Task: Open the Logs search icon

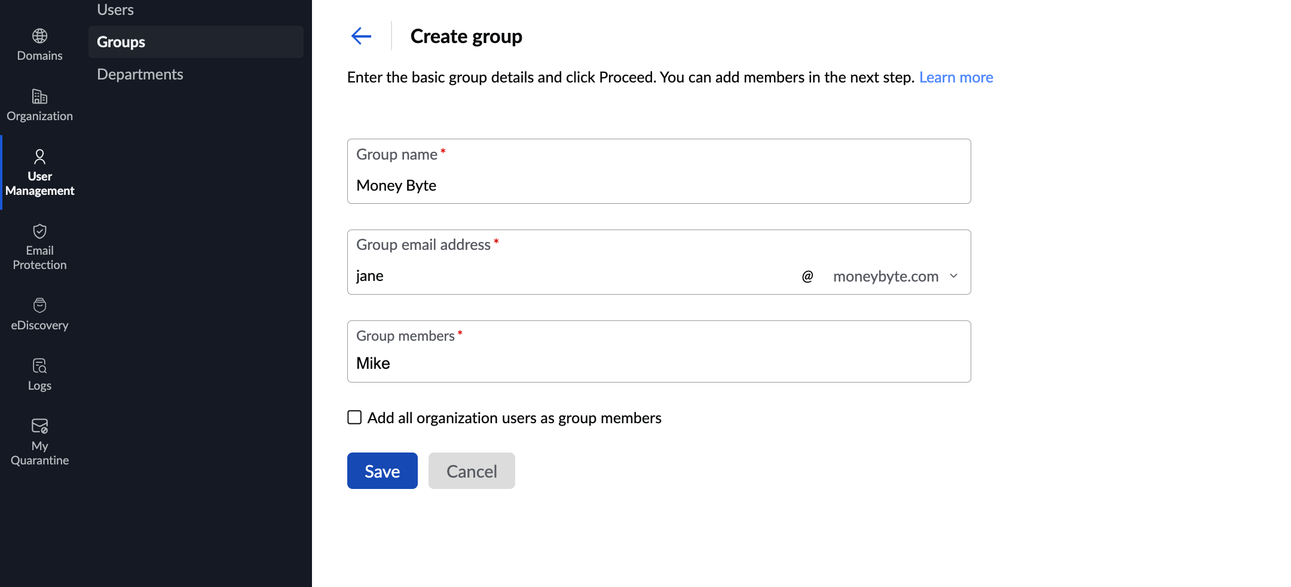Action: pyautogui.click(x=39, y=366)
